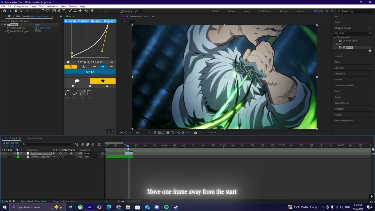This screenshot has height=211, width=375.
Task: Switch to Render Queue tab
Action: tap(35, 138)
